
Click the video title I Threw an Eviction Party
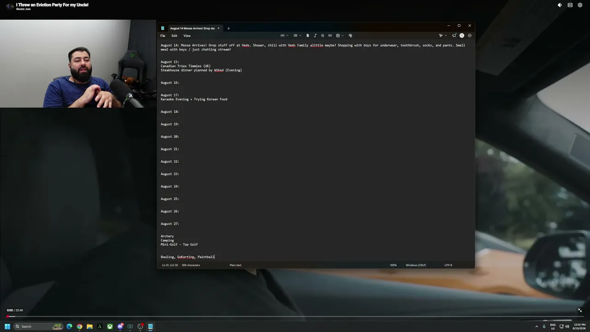click(52, 5)
